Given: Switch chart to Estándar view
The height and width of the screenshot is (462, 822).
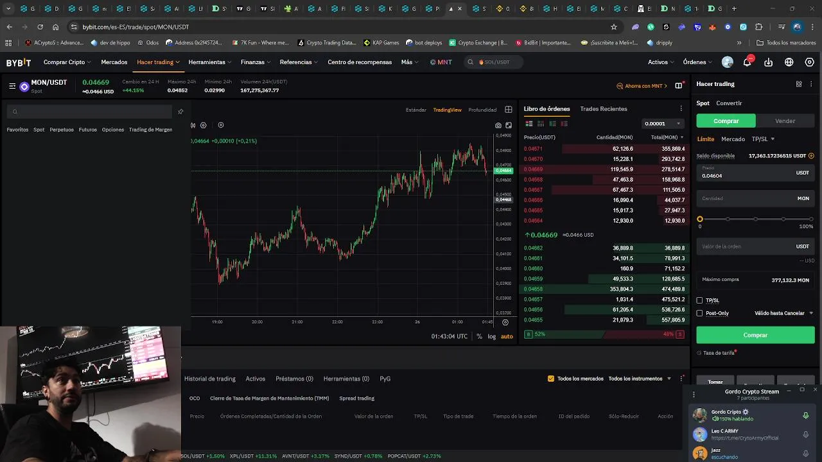Looking at the screenshot, I should (416, 110).
